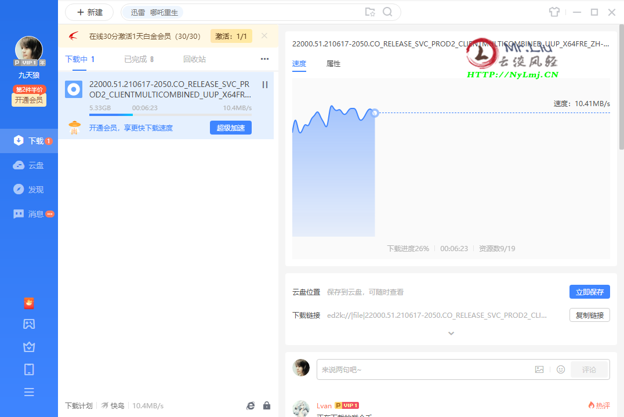Switch to the 已完成 tab
The image size is (624, 417).
click(139, 59)
